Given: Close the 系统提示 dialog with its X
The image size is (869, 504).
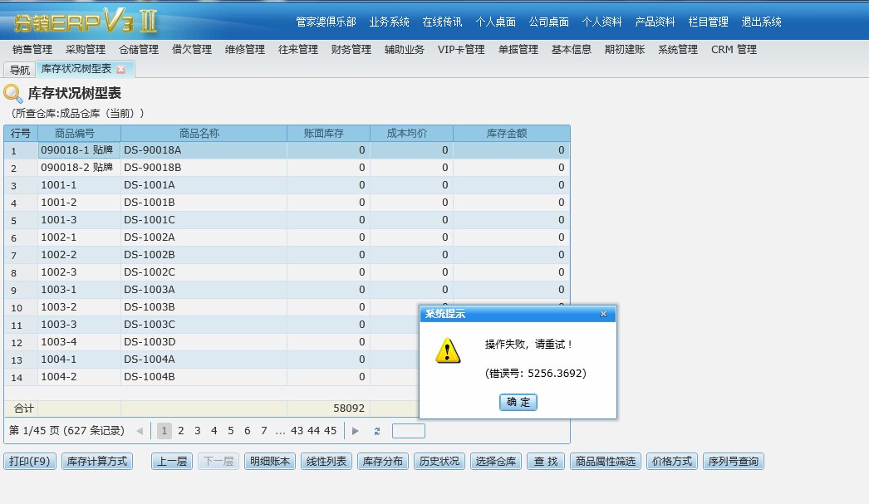Looking at the screenshot, I should tap(603, 314).
